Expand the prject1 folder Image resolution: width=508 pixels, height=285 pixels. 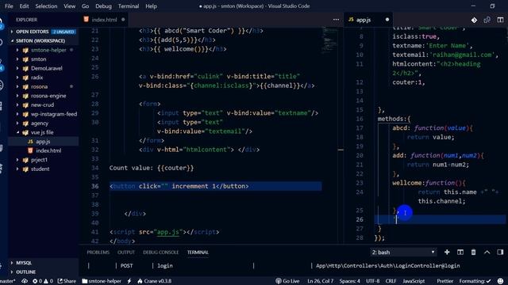tap(44, 160)
